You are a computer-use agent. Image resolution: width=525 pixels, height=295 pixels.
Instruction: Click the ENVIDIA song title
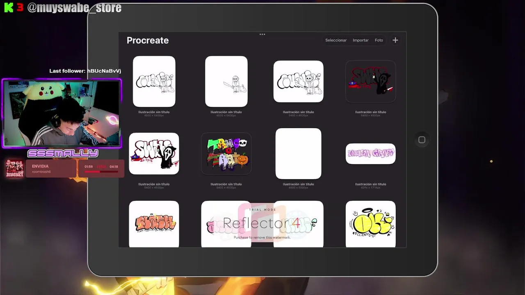click(40, 166)
